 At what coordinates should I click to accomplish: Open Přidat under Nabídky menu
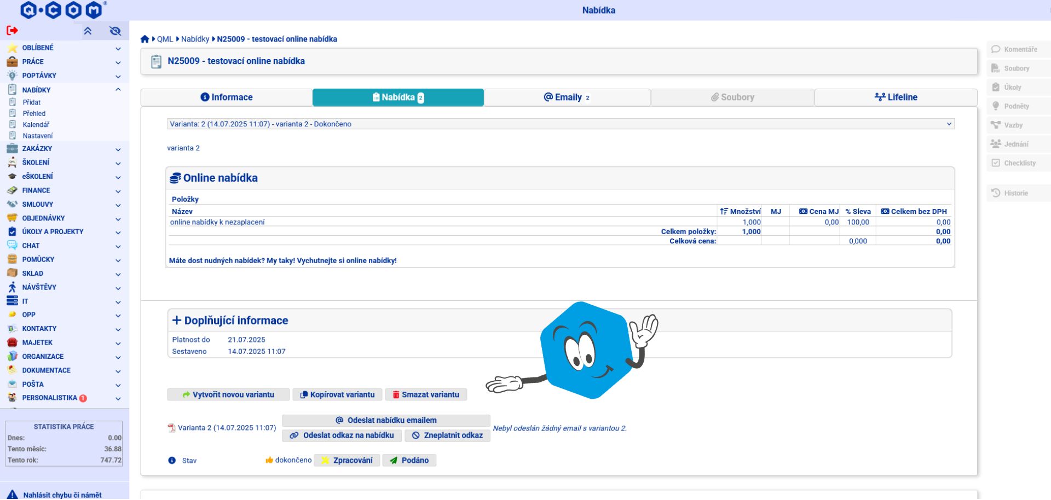coord(32,102)
